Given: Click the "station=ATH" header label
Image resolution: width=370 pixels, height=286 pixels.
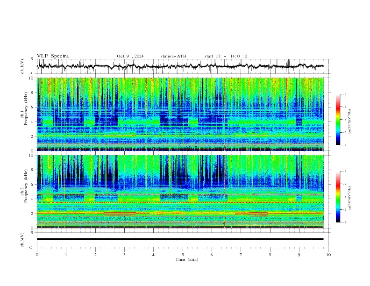Looking at the screenshot, I should pyautogui.click(x=173, y=56).
